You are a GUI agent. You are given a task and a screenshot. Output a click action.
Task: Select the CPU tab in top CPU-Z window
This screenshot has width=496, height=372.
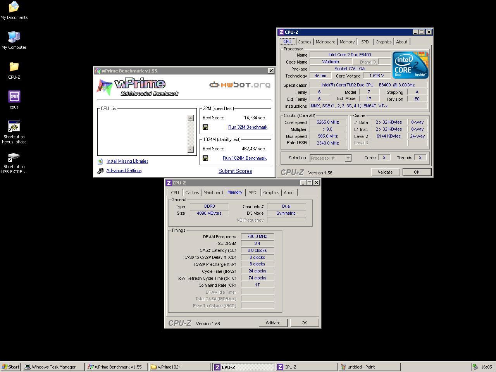click(287, 41)
